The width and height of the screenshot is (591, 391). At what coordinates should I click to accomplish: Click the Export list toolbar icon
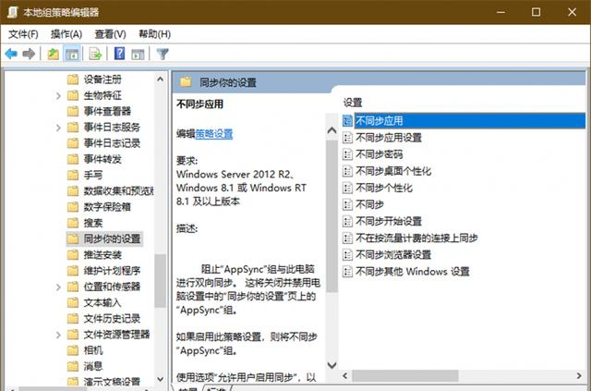[95, 54]
